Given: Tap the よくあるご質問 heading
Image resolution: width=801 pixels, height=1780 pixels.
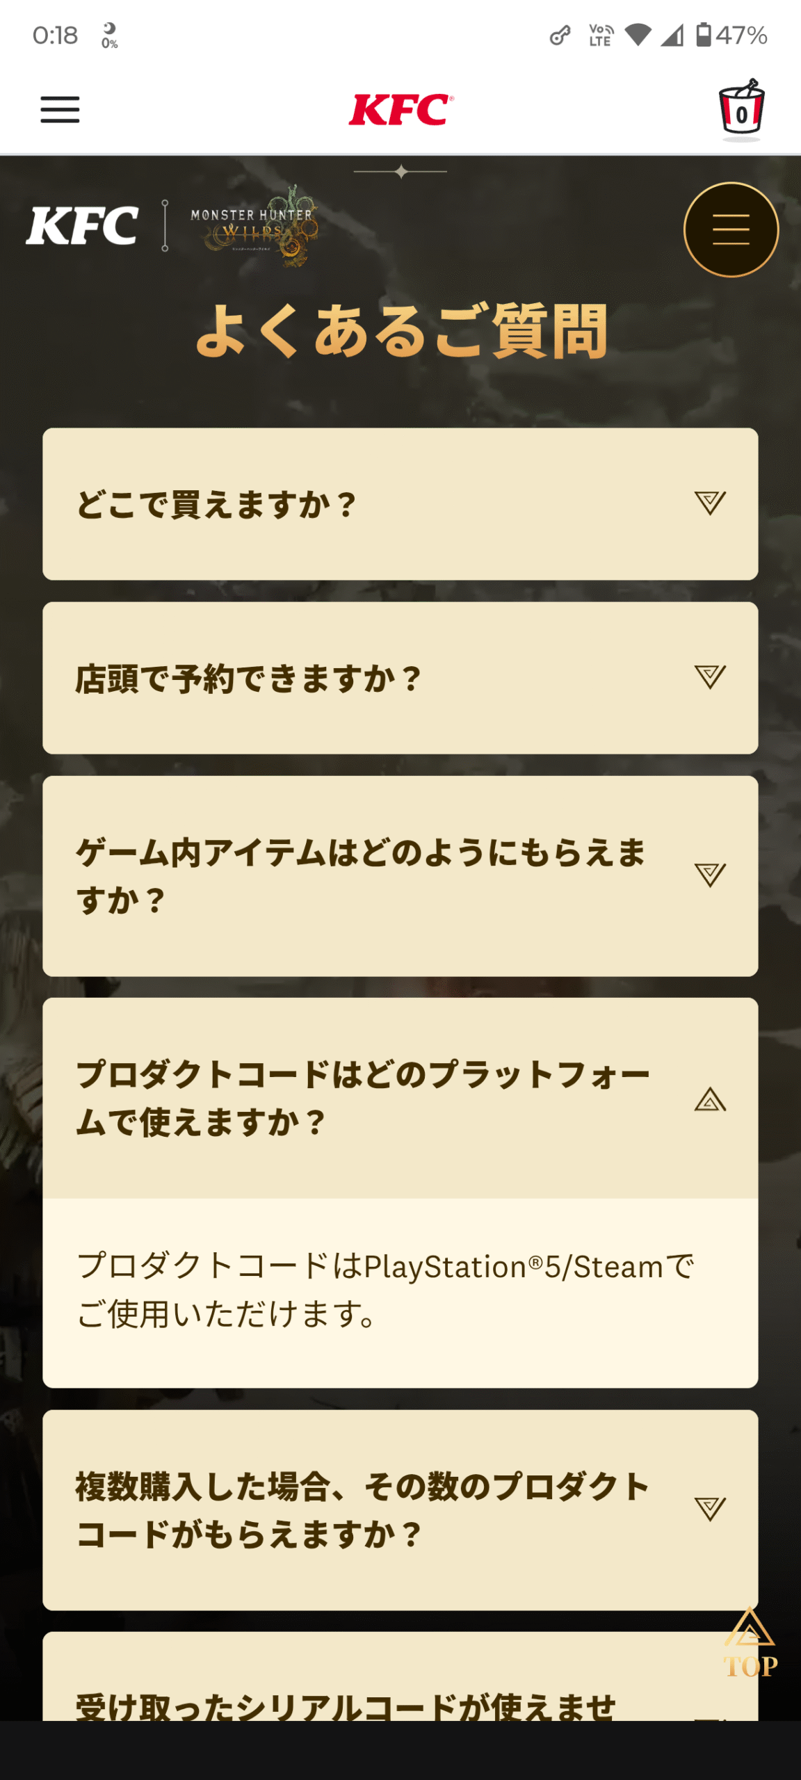Looking at the screenshot, I should tap(401, 332).
